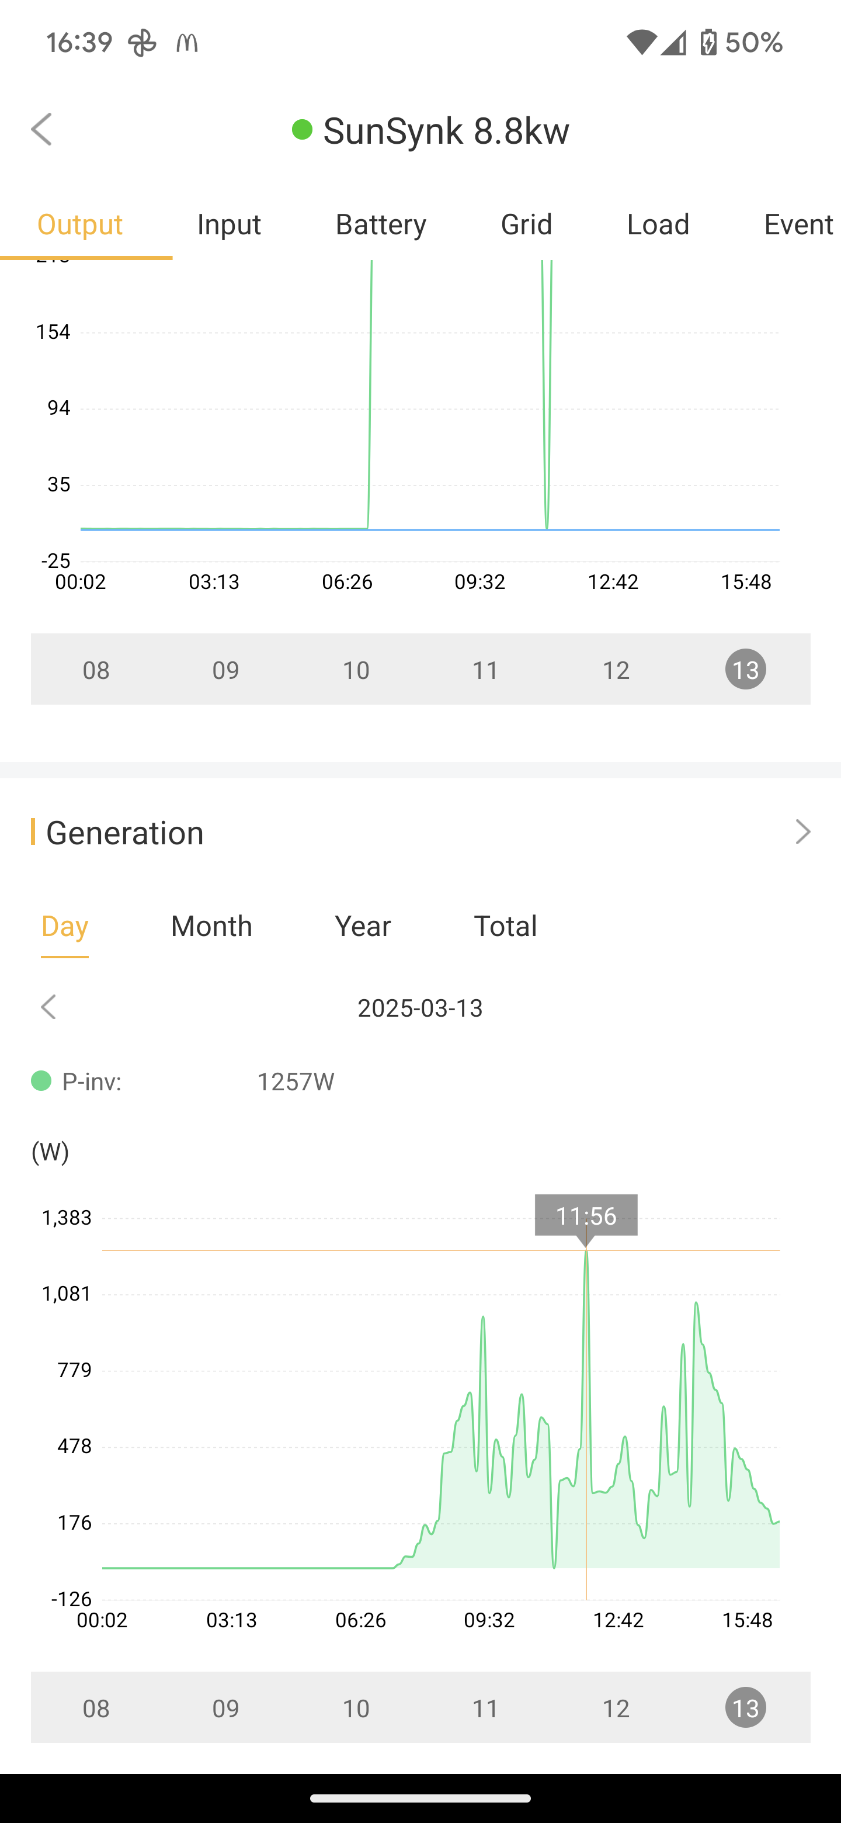This screenshot has height=1823, width=841.
Task: Tap the 16:39 clock in status bar
Action: click(79, 43)
